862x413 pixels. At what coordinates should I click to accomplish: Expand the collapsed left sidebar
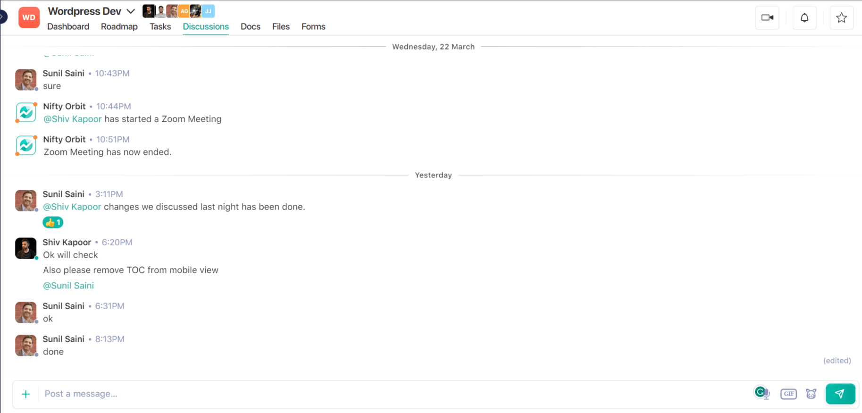coord(3,17)
